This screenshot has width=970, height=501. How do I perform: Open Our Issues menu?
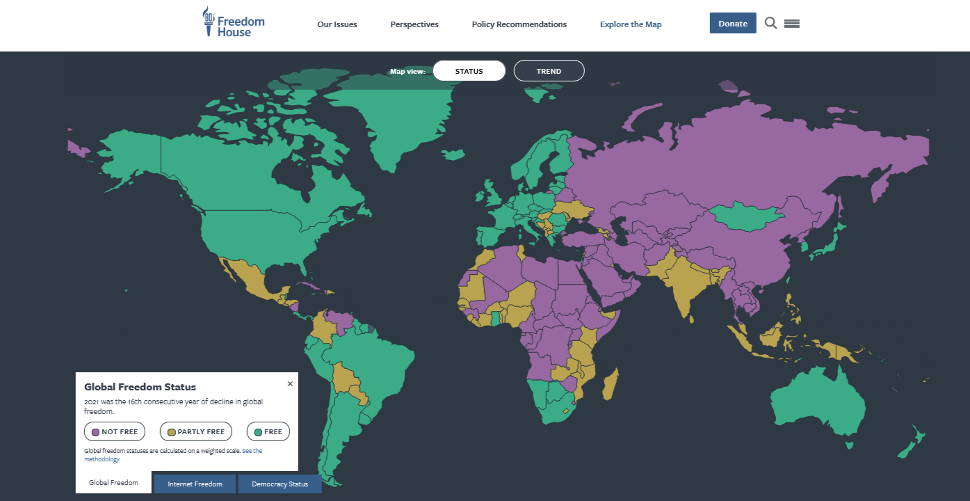pyautogui.click(x=337, y=24)
